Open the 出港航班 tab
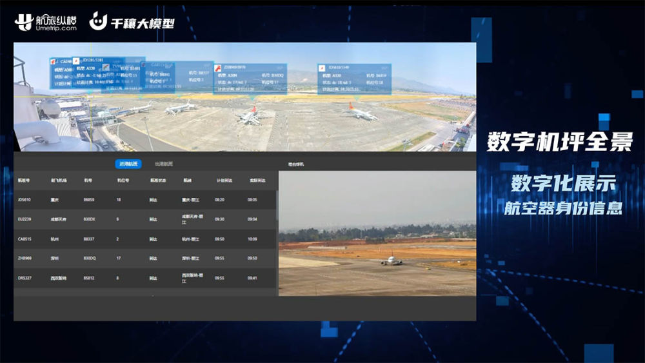 [x=164, y=164]
